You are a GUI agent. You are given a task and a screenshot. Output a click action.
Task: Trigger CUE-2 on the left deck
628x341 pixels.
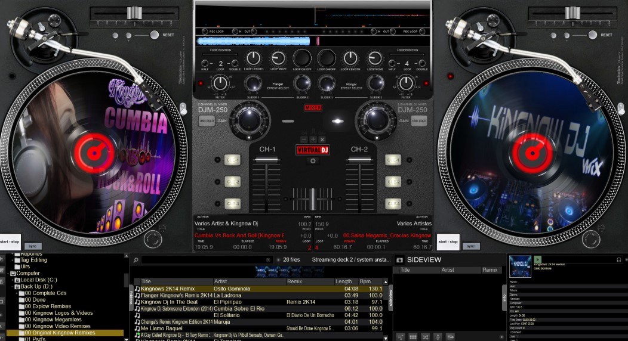pyautogui.click(x=232, y=182)
